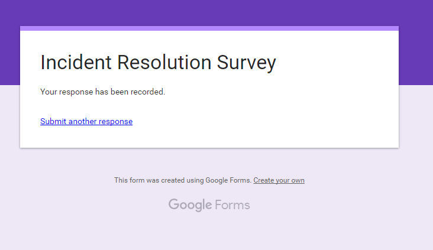Click the Google Forms logo

pos(209,205)
